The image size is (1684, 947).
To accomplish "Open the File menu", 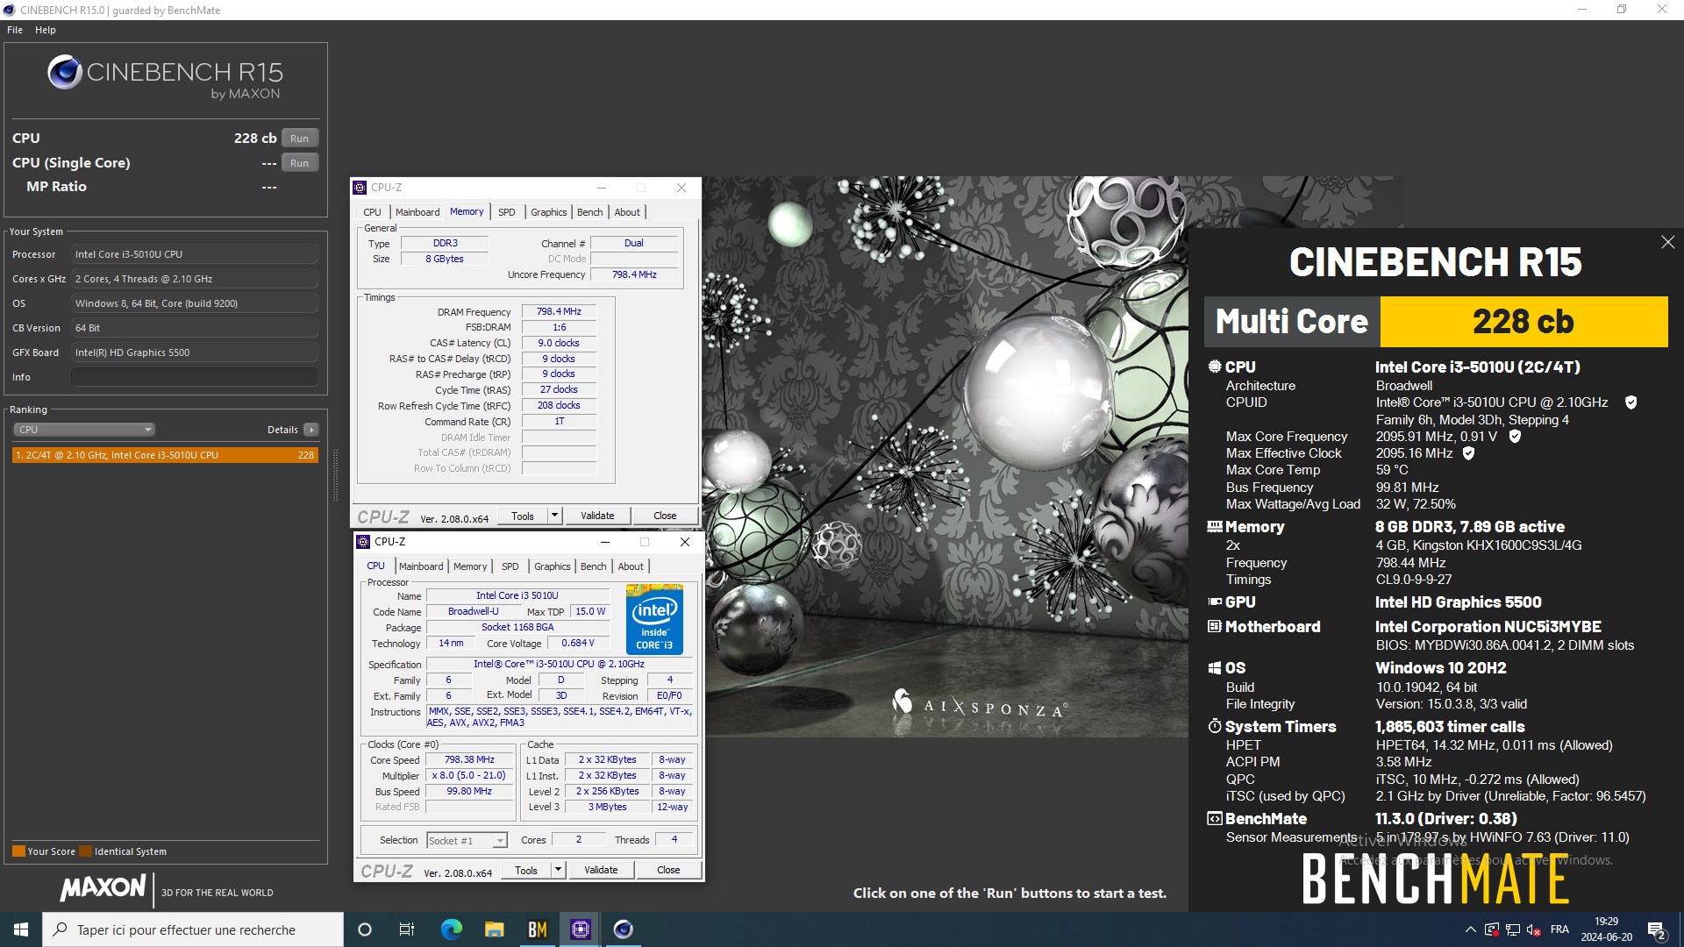I will point(15,30).
